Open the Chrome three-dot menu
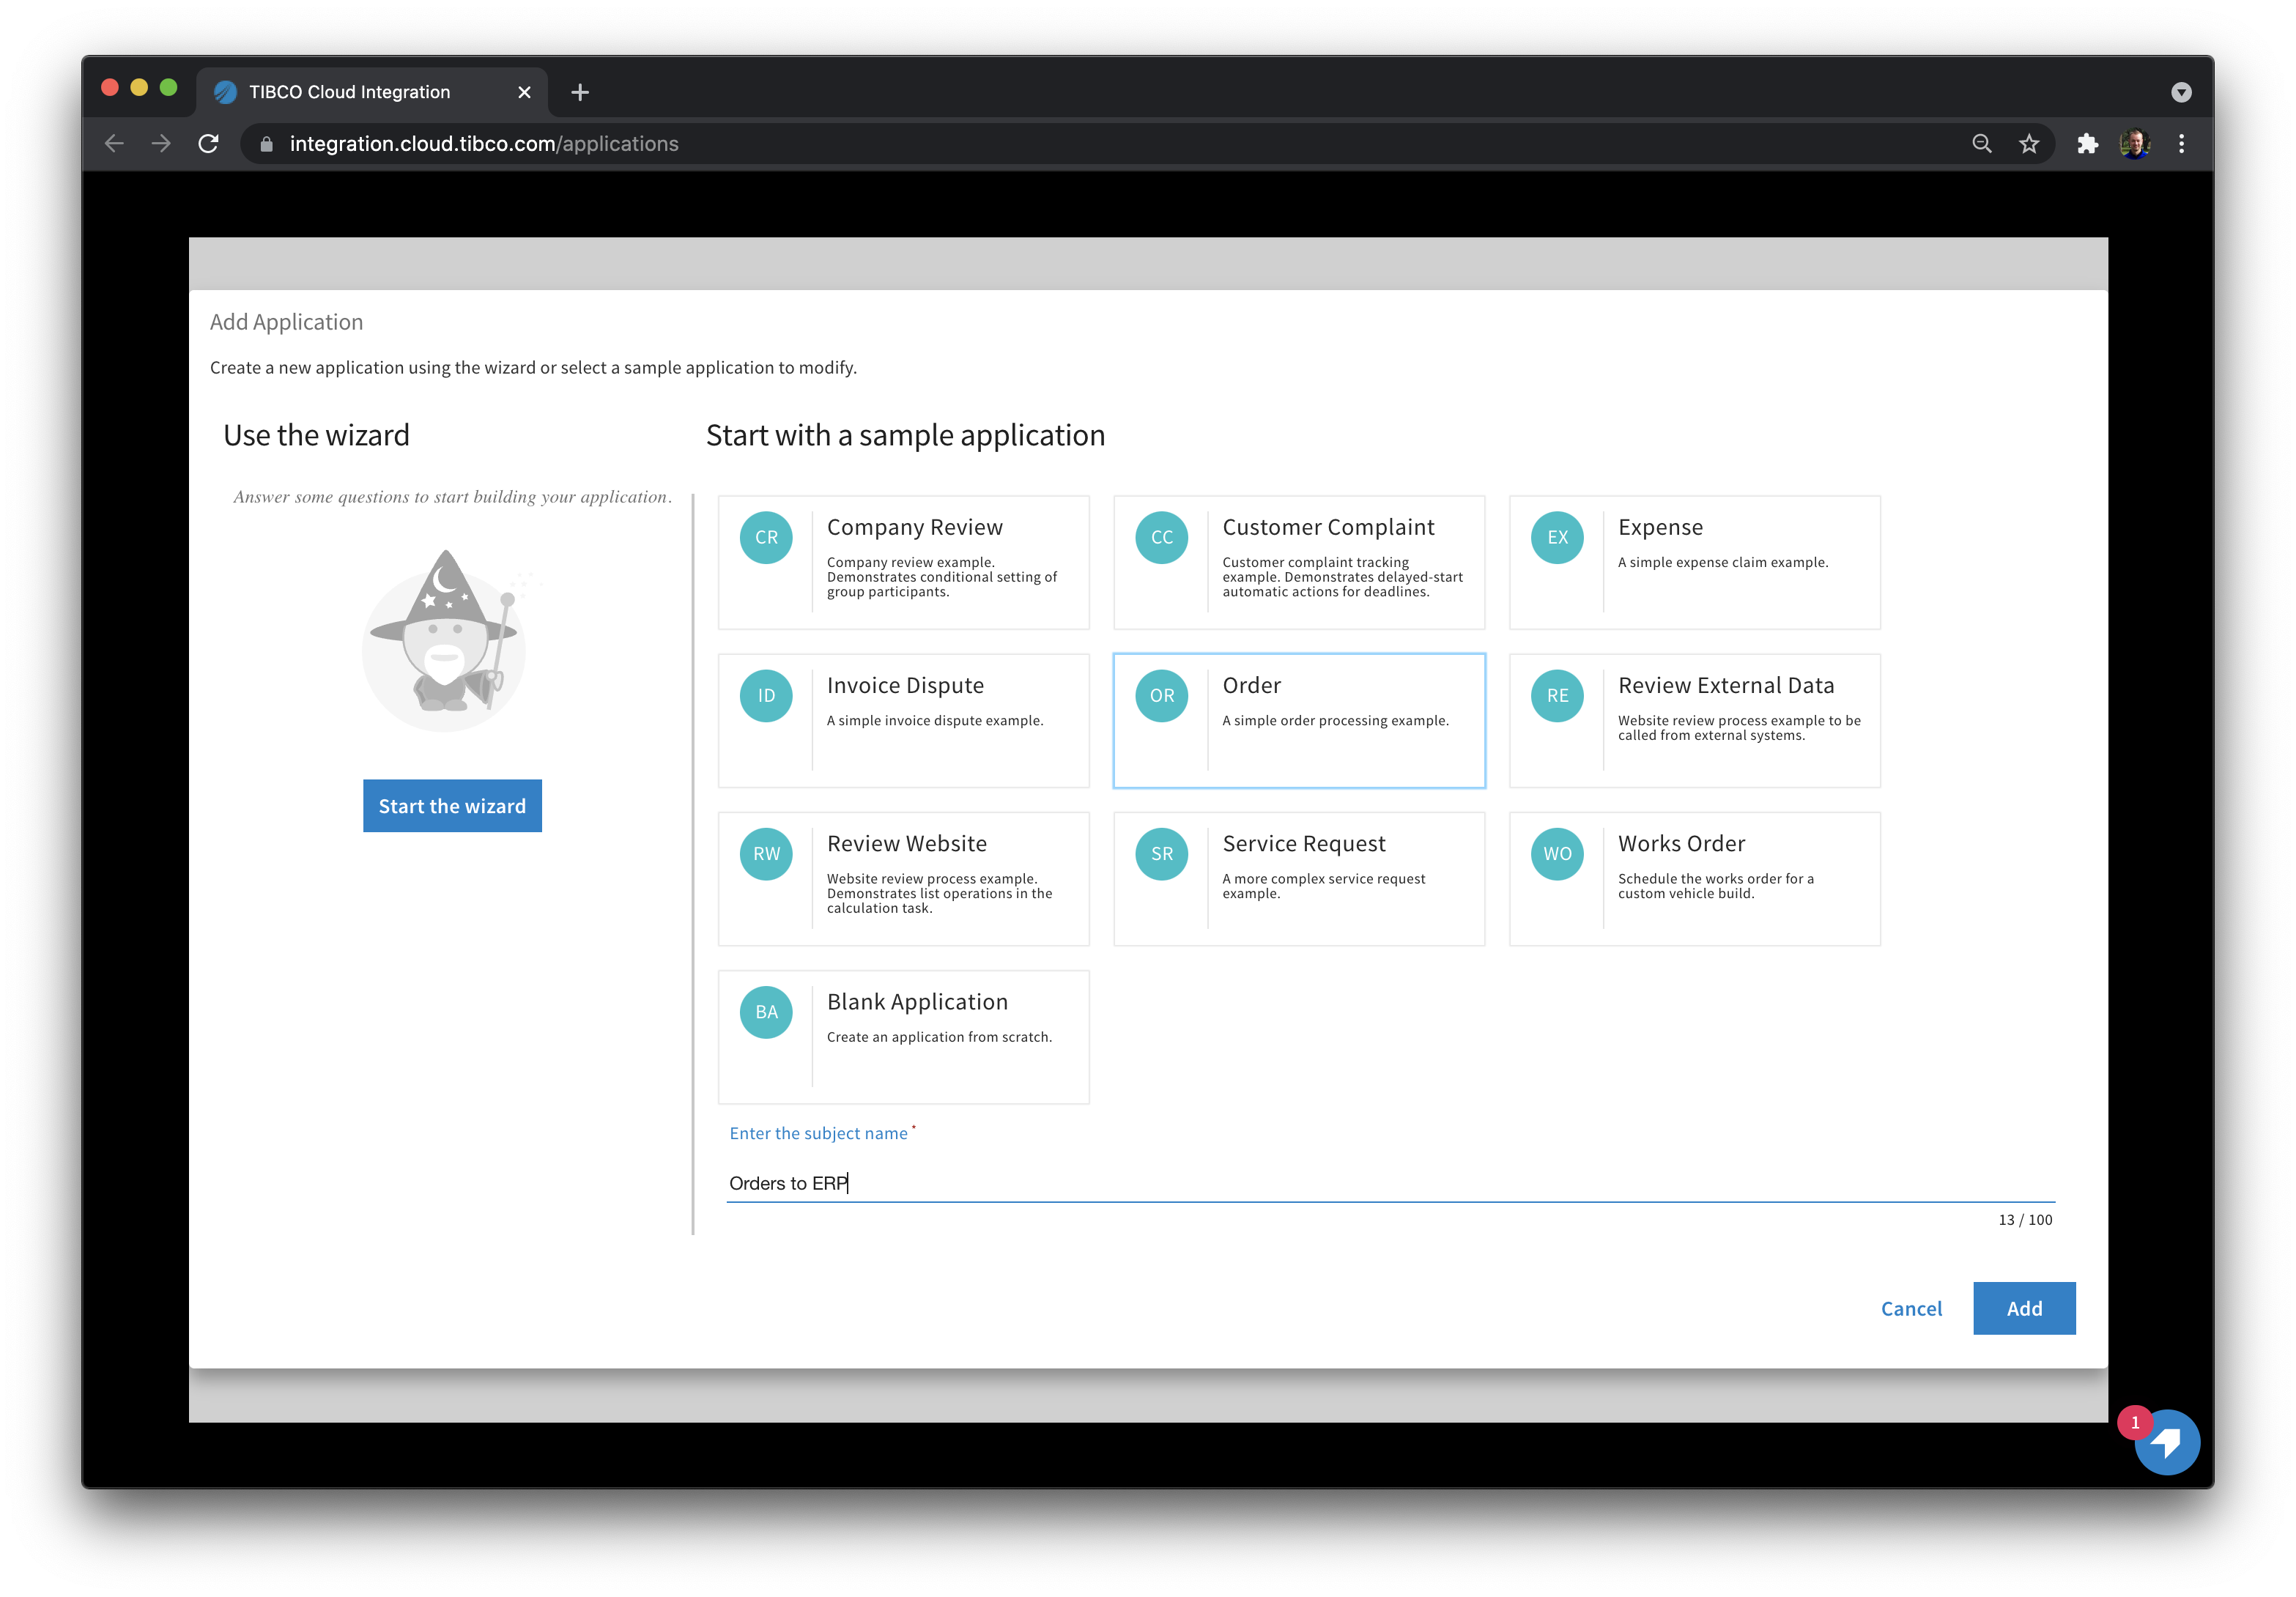The height and width of the screenshot is (1597, 2296). click(x=2182, y=143)
